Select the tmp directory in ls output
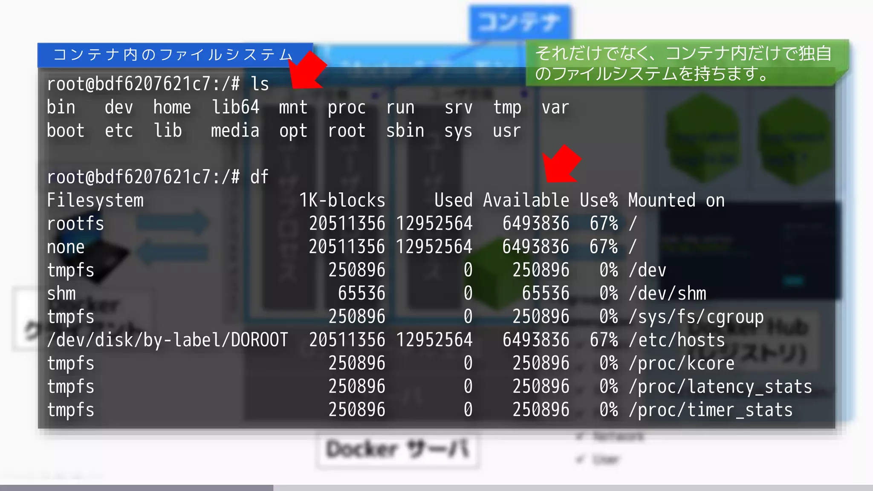The width and height of the screenshot is (873, 491). (507, 108)
